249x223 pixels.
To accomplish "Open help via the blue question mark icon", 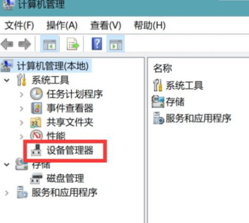I will coord(97,44).
